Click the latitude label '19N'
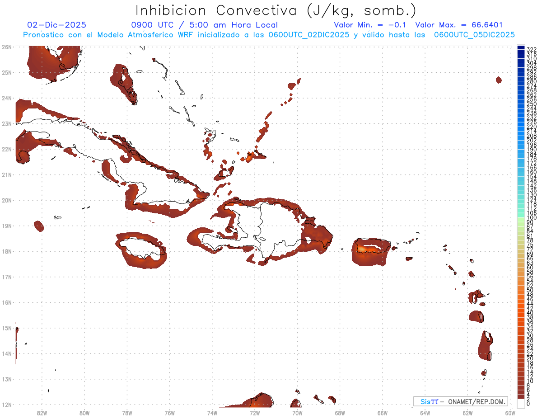Image resolution: width=542 pixels, height=419 pixels. coord(6,226)
